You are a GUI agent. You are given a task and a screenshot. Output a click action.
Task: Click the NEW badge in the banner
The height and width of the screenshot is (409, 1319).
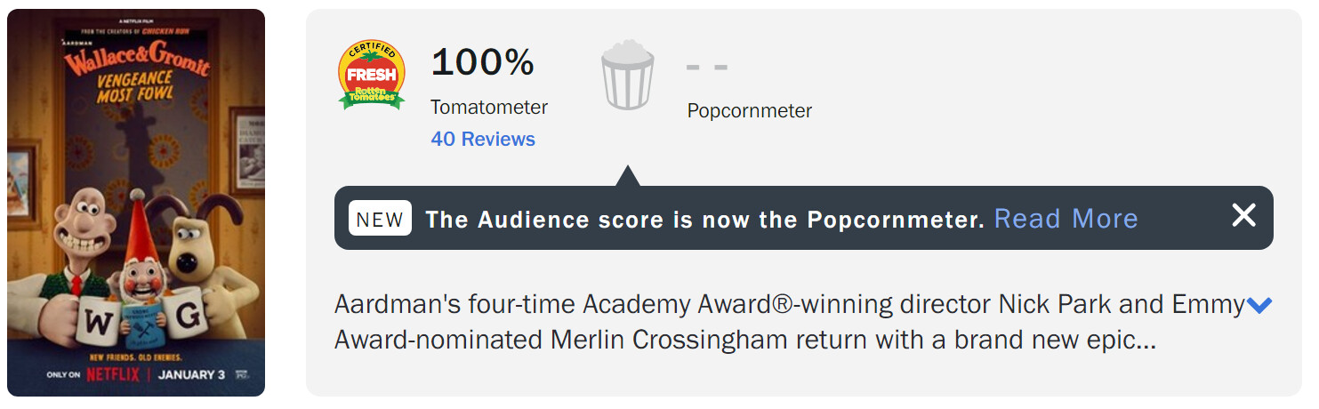380,219
